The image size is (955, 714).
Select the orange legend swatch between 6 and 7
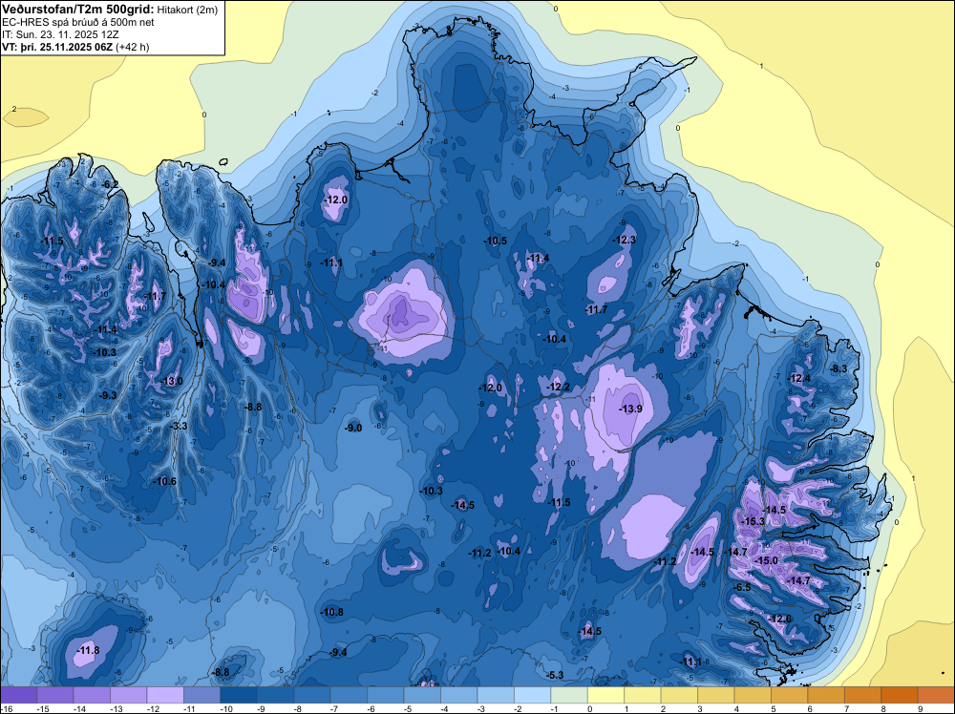tap(826, 695)
